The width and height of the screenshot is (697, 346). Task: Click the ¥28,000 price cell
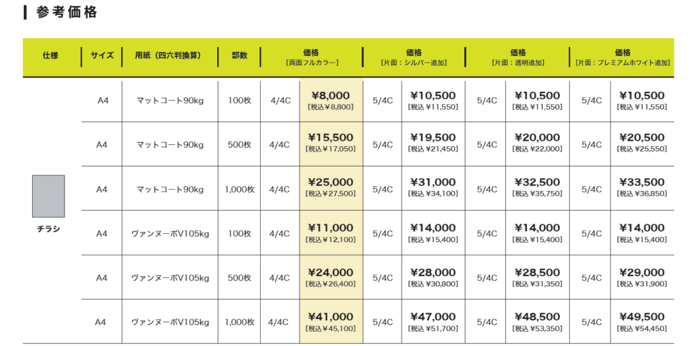(x=433, y=277)
